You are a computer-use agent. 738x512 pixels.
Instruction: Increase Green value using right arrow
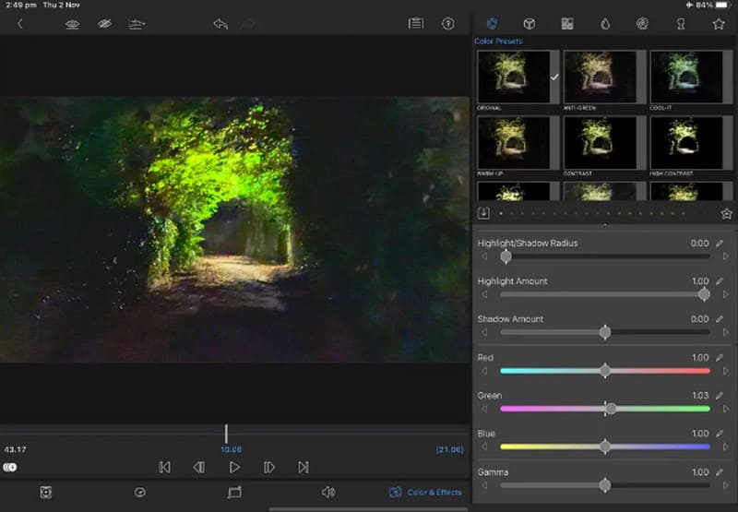point(726,409)
